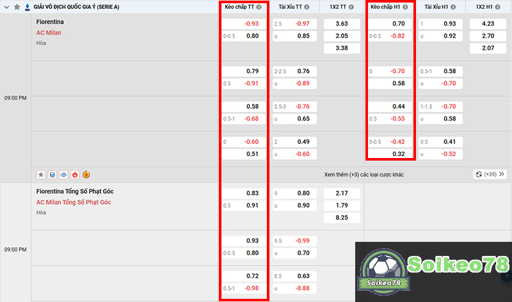Expand Xem thêm (+3) các loại cược khác

point(364,174)
